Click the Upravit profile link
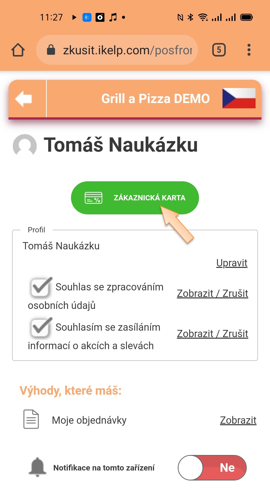This screenshot has width=270, height=499. point(232,263)
